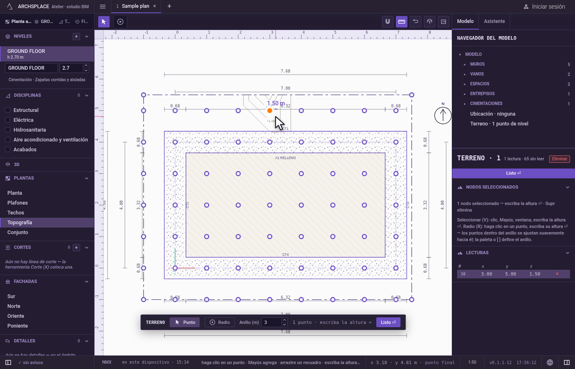Delete reading 38 with the red x
Viewport: 575px width, 369px height.
coord(557,274)
